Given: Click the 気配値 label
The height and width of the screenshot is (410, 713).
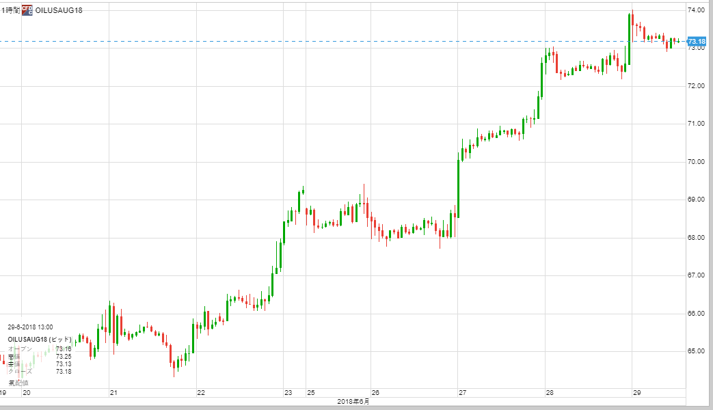Looking at the screenshot, I should [18, 383].
